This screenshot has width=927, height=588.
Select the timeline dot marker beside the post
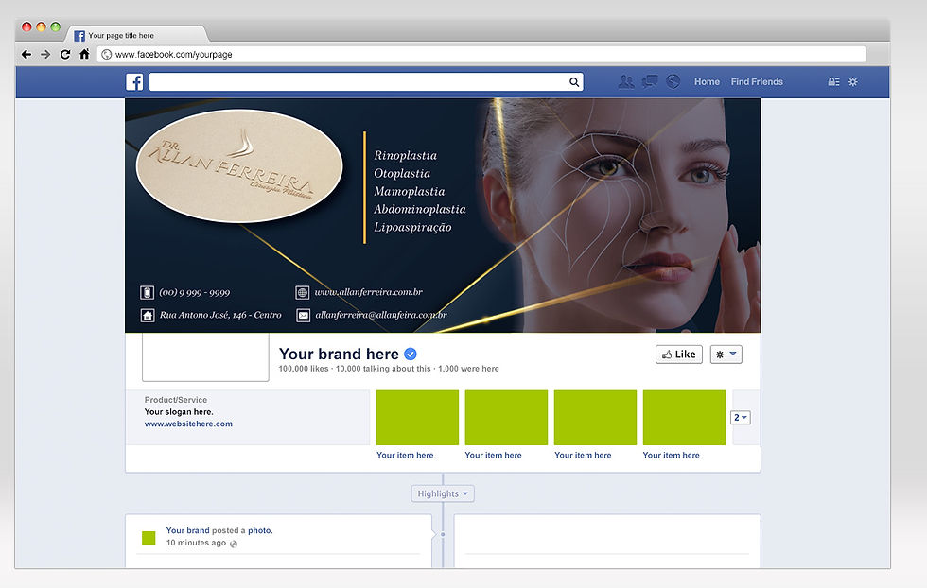(443, 534)
